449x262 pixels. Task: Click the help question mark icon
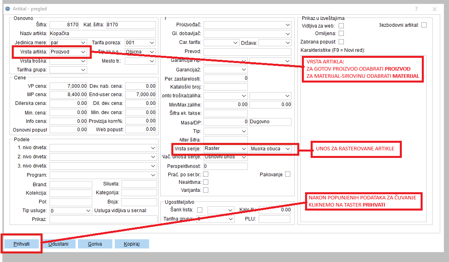(x=416, y=9)
